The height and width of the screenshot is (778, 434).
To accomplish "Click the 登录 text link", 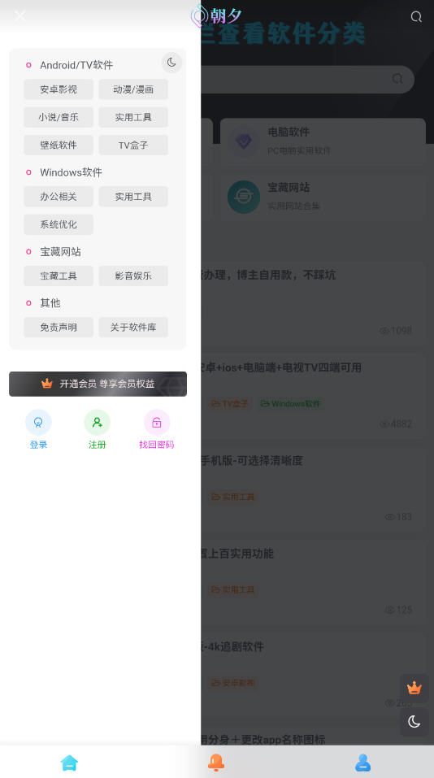I will [38, 445].
